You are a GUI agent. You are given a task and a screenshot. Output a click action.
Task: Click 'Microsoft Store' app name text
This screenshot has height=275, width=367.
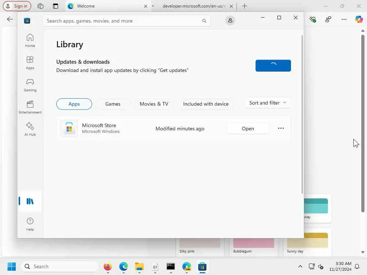pyautogui.click(x=99, y=125)
